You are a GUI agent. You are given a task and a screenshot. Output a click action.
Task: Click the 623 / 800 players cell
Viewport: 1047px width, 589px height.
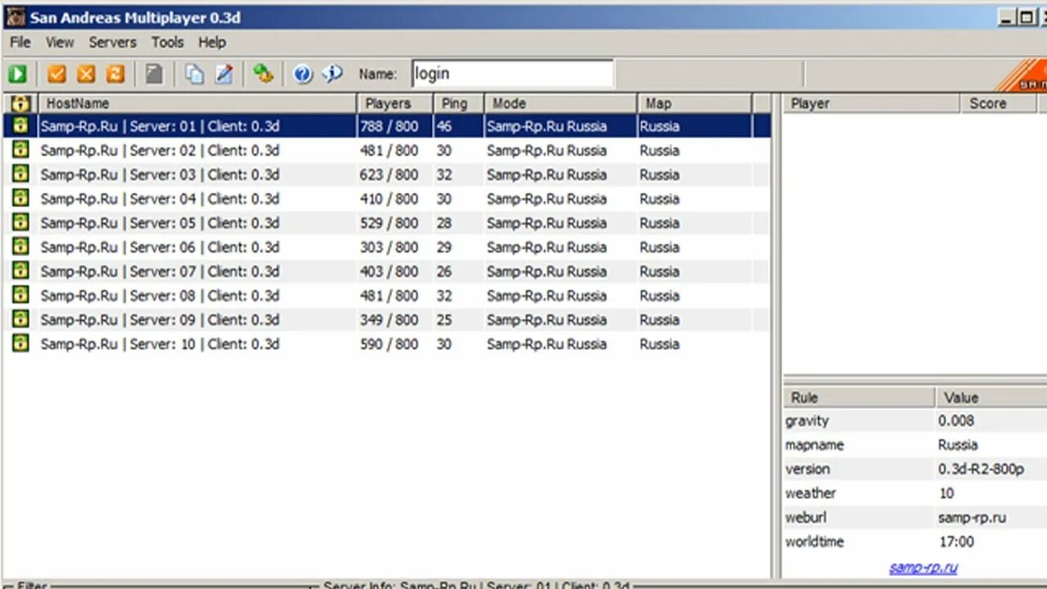[389, 174]
